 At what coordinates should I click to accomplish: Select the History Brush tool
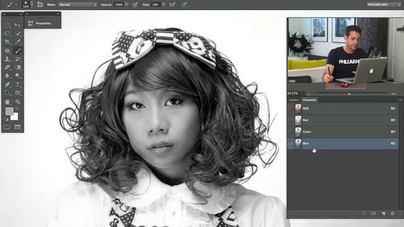coord(18,59)
